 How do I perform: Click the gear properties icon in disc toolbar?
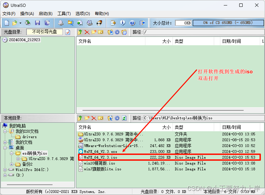tap(117, 32)
